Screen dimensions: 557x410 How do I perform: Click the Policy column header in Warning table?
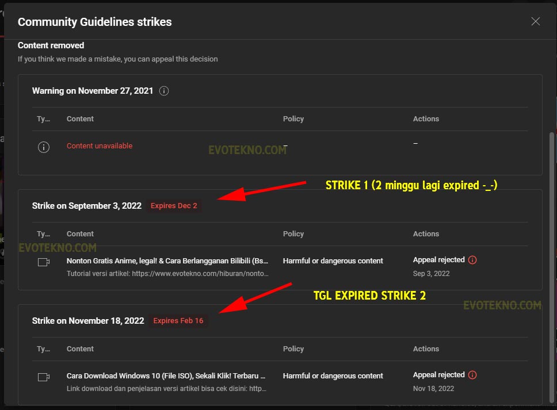coord(293,119)
